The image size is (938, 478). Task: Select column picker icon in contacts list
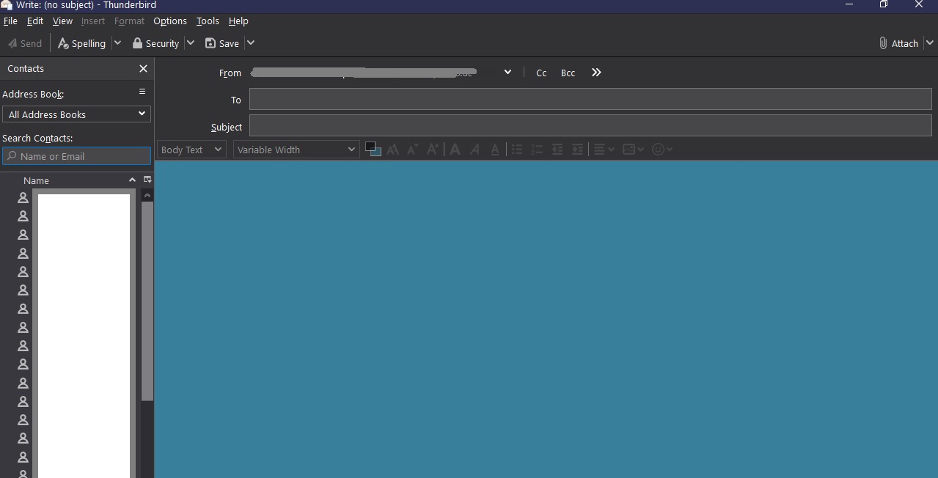click(x=147, y=180)
